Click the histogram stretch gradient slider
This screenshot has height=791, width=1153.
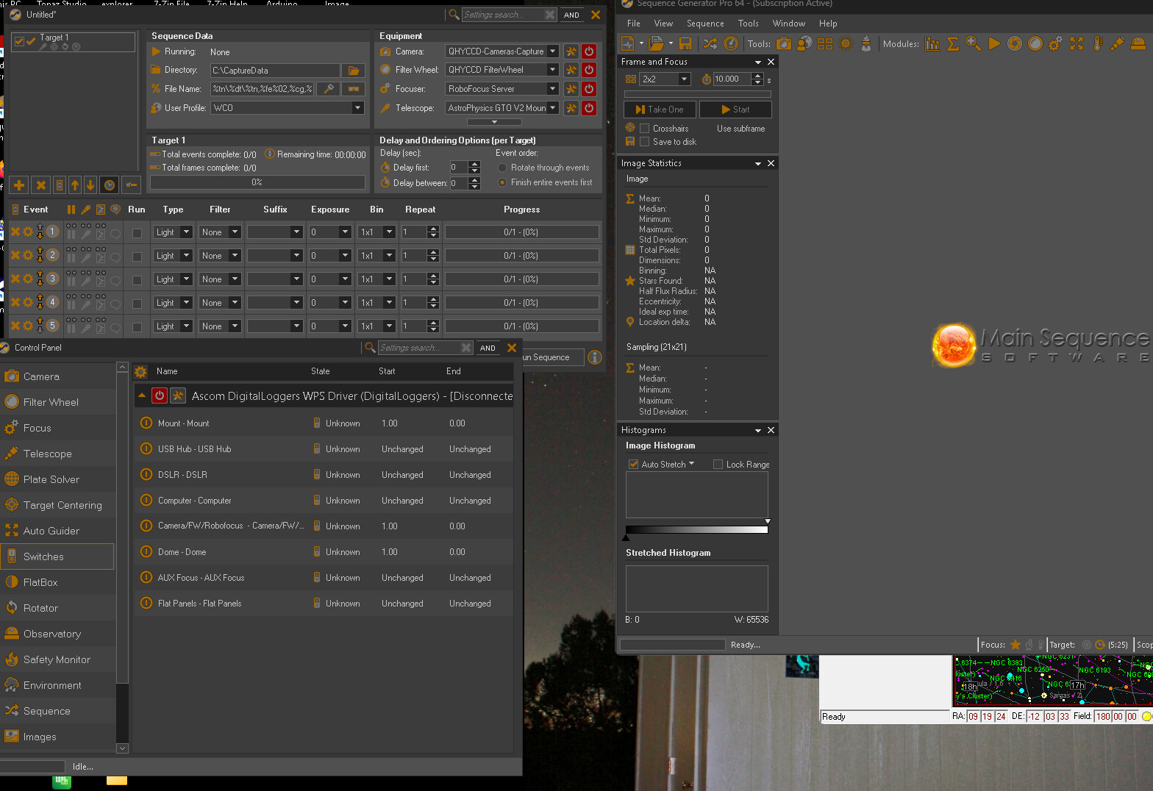coord(696,529)
